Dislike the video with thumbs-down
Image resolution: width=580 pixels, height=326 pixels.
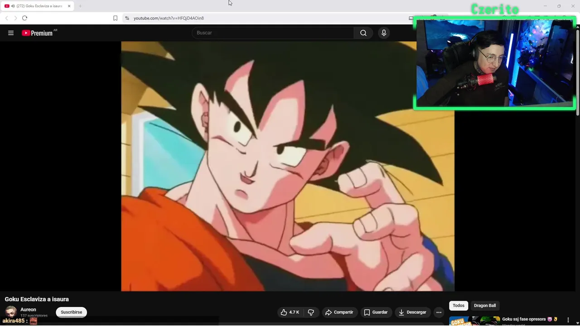[x=311, y=312]
